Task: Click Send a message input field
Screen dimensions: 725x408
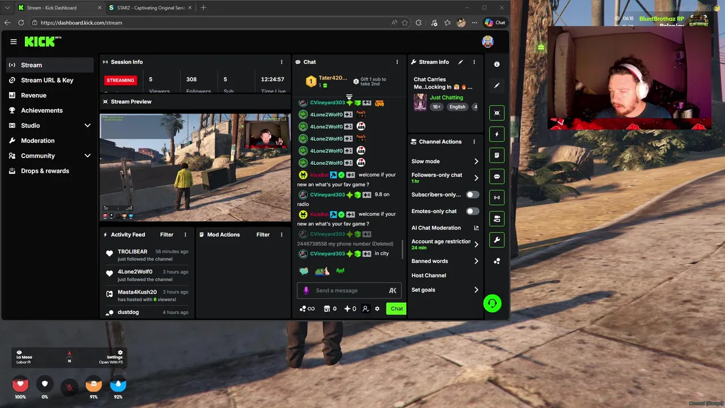Action: tap(349, 291)
